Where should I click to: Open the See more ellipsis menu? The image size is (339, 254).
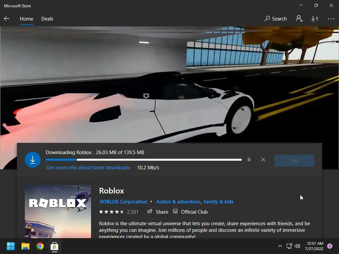331,19
